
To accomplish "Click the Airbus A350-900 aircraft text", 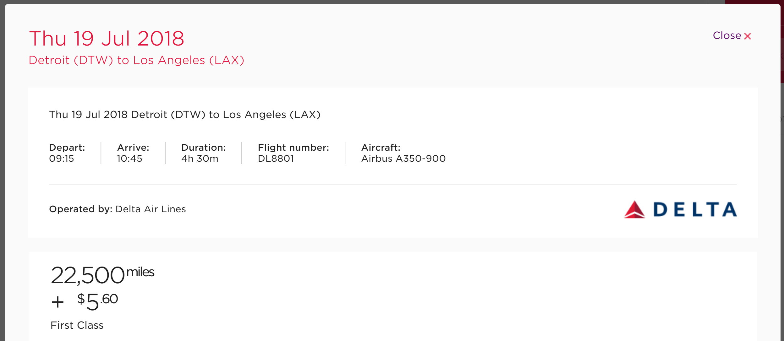I will click(403, 159).
